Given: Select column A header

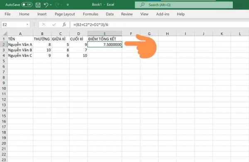Looking at the screenshot, I should pos(20,34).
